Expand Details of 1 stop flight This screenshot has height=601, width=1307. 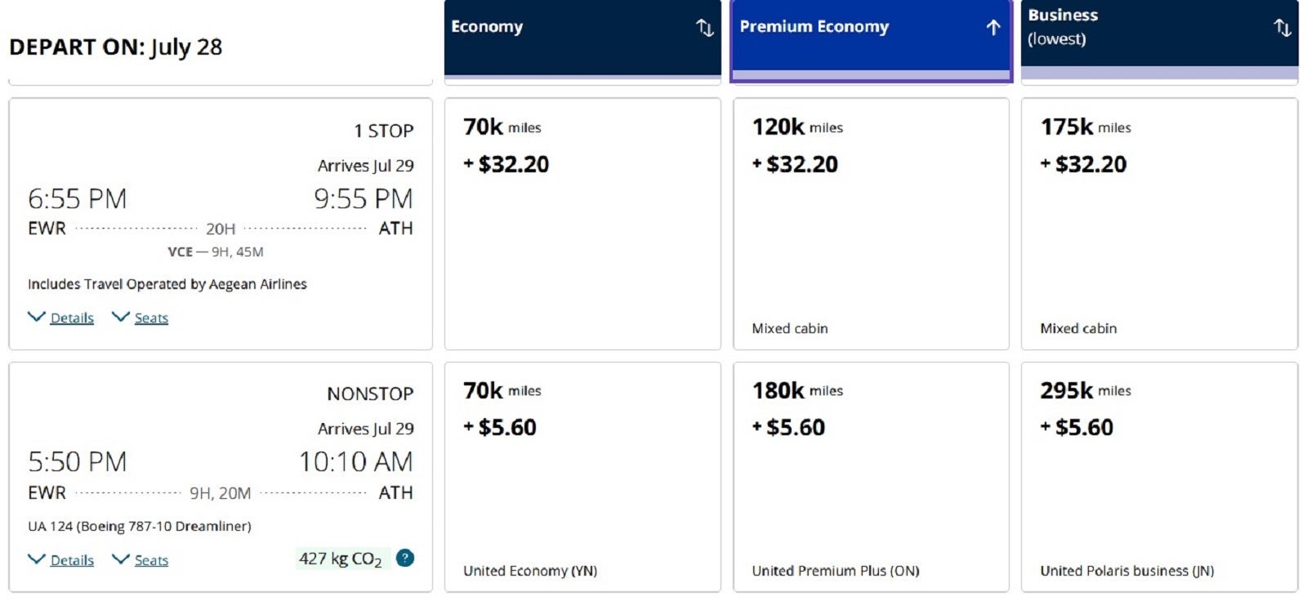[72, 318]
